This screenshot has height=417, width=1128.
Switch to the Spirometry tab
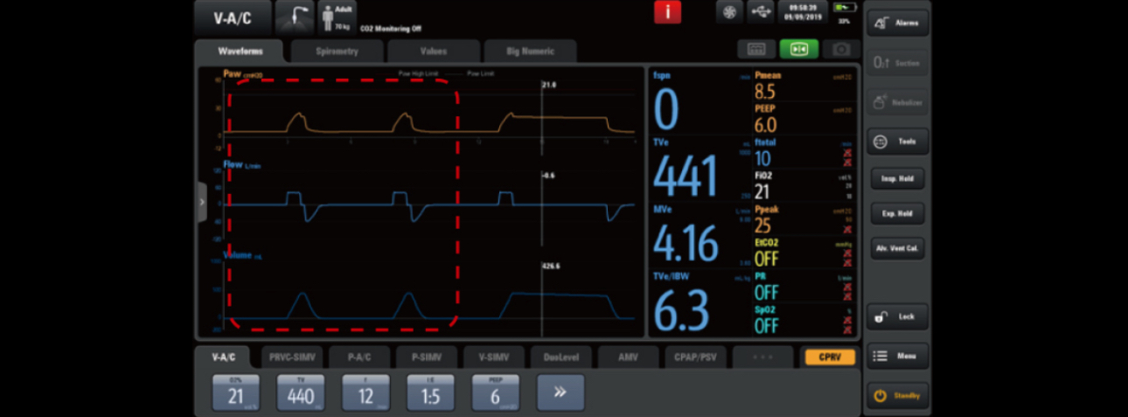pos(337,52)
